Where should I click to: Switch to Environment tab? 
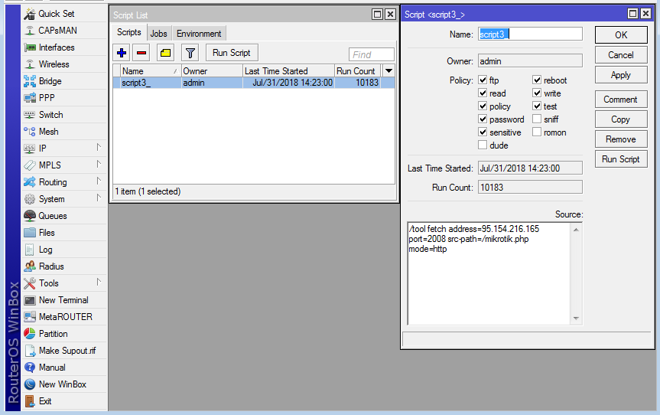pyautogui.click(x=199, y=33)
